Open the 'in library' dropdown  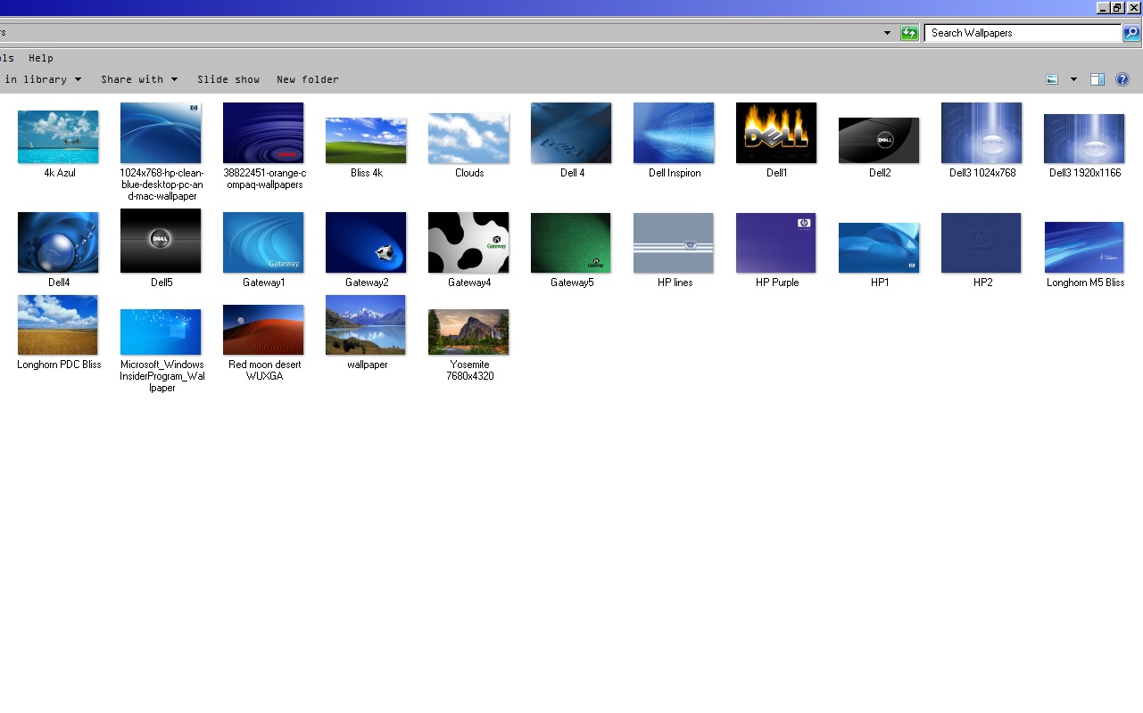coord(42,79)
